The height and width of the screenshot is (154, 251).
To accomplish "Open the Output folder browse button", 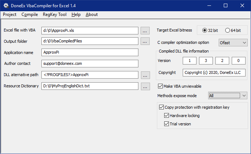I will [x=145, y=41].
